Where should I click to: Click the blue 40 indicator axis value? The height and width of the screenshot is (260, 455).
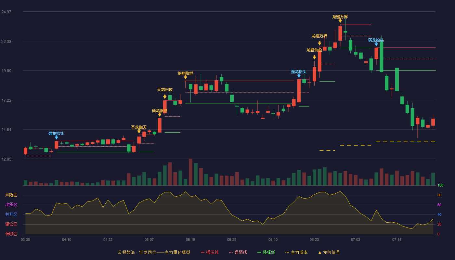point(439,215)
